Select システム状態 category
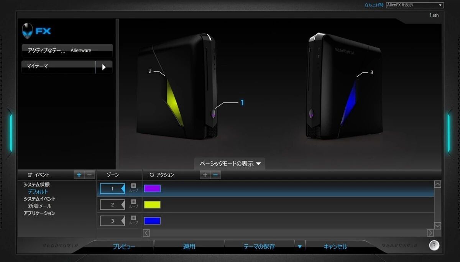460x262 pixels. [x=36, y=185]
